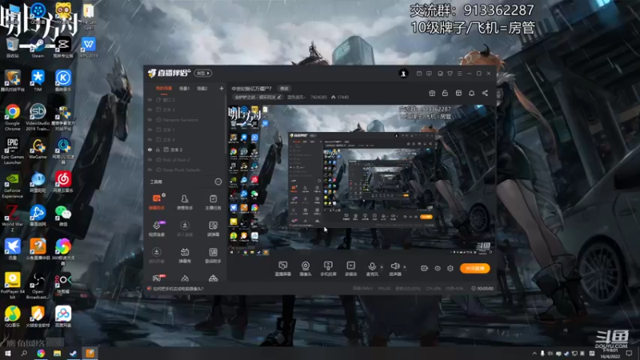Open mode switch pill beside app logo
The image size is (640, 360).
coord(203,74)
